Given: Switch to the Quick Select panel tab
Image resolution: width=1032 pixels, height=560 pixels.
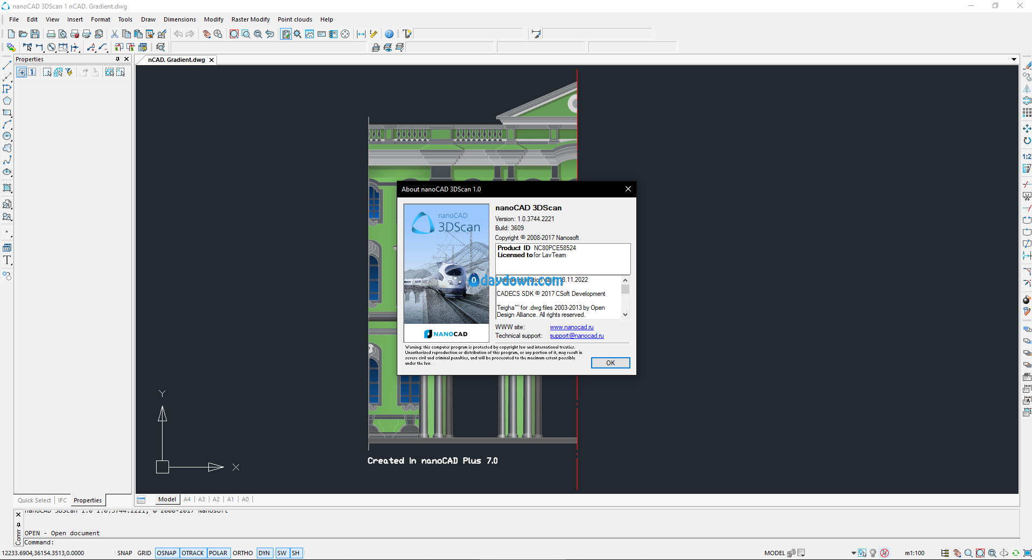Looking at the screenshot, I should [x=34, y=500].
